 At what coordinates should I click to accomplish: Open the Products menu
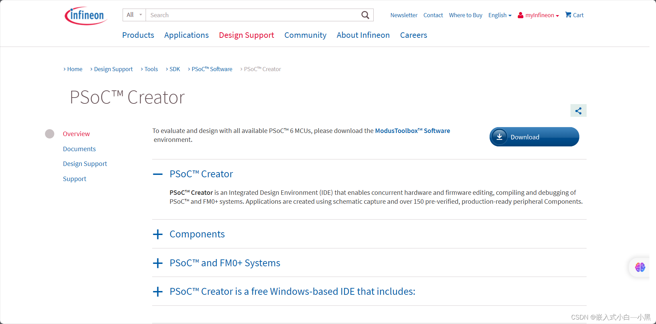pos(138,35)
